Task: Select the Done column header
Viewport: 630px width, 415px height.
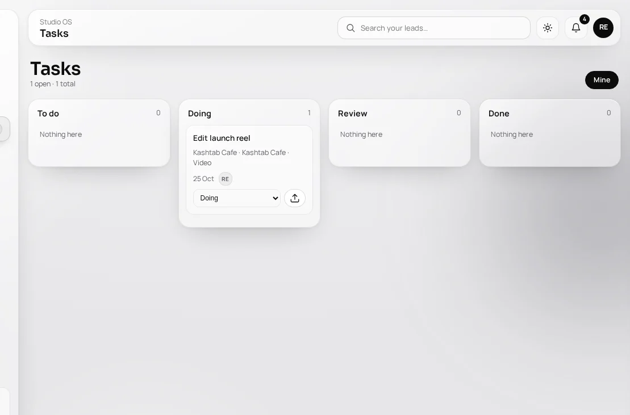Action: [x=499, y=114]
